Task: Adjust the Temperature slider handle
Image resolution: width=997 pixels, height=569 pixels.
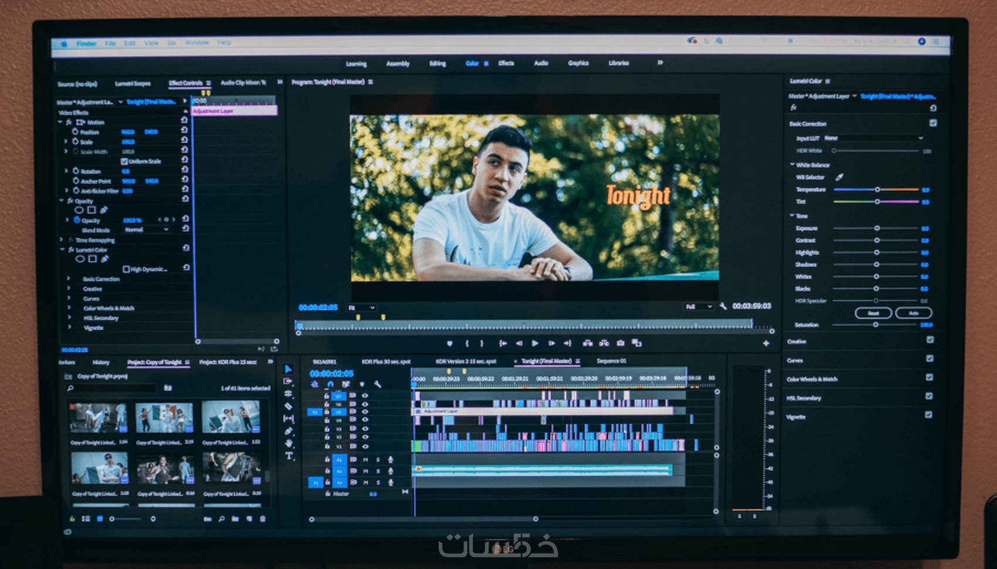Action: tap(877, 189)
